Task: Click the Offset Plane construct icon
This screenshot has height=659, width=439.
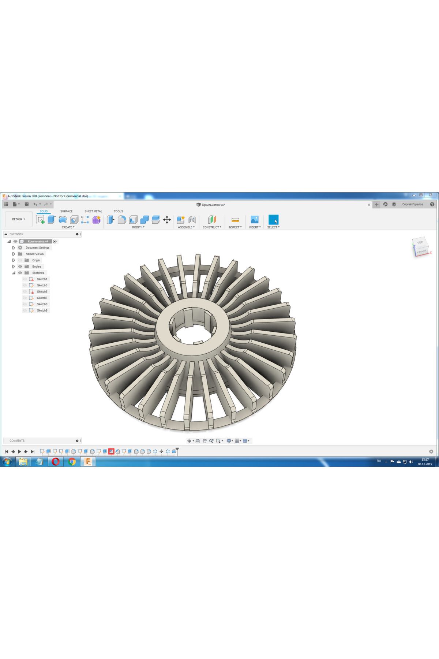Action: (x=212, y=219)
